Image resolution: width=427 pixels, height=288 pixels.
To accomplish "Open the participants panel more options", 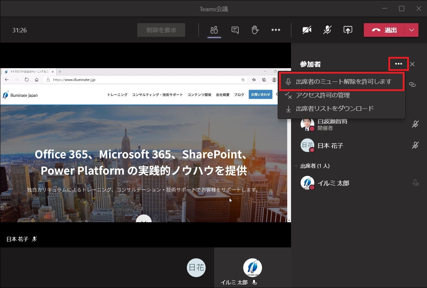I will click(x=399, y=64).
